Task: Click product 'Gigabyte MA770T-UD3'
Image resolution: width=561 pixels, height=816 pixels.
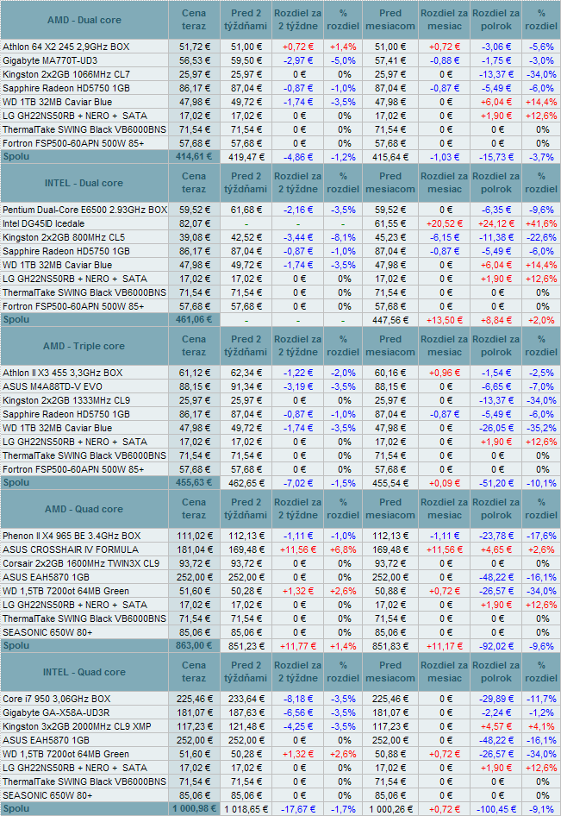Action: 50,60
